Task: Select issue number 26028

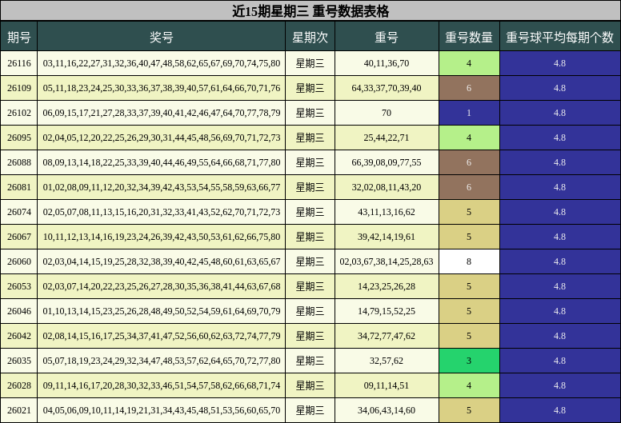Action: [19, 385]
